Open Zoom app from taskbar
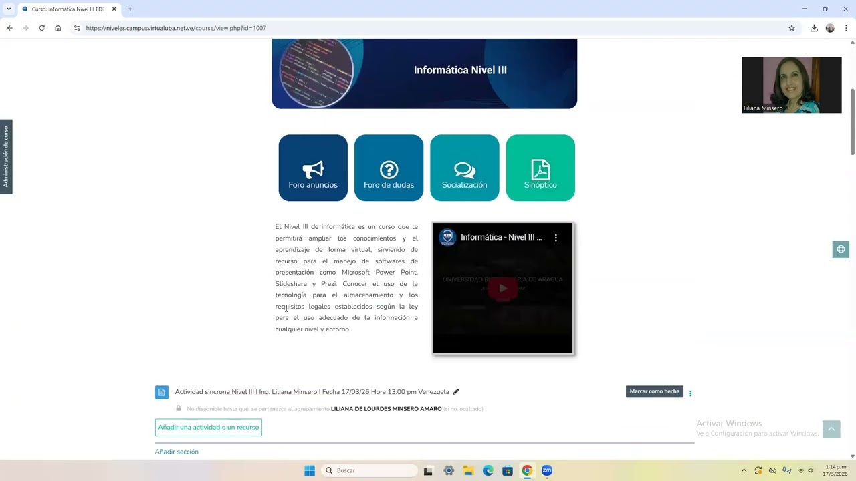 tap(547, 470)
